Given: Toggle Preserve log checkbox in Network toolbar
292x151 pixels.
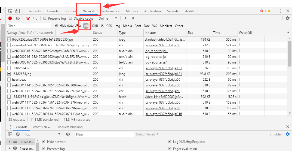Looking at the screenshot, I should [x=45, y=18].
